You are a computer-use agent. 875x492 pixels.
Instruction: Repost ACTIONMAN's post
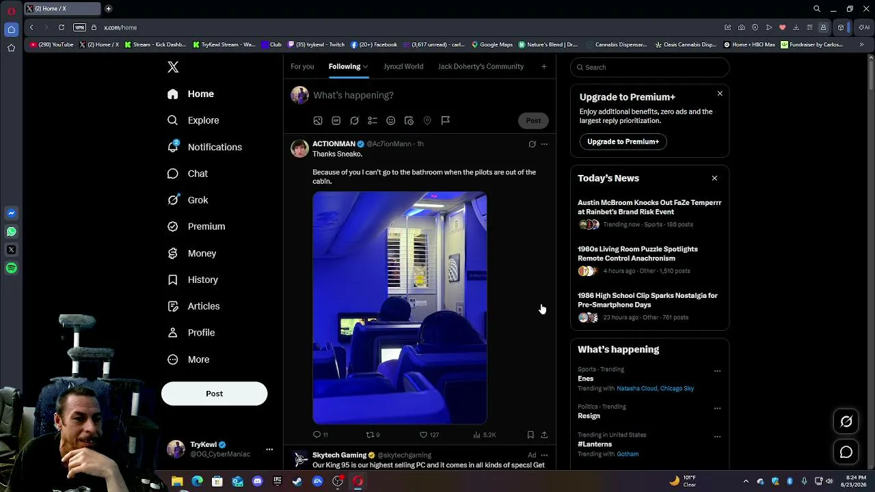373,435
